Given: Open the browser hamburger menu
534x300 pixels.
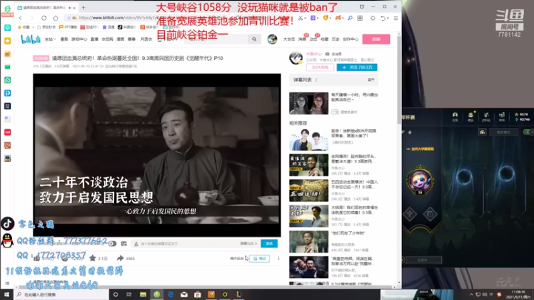Looking at the screenshot, I should [395, 18].
